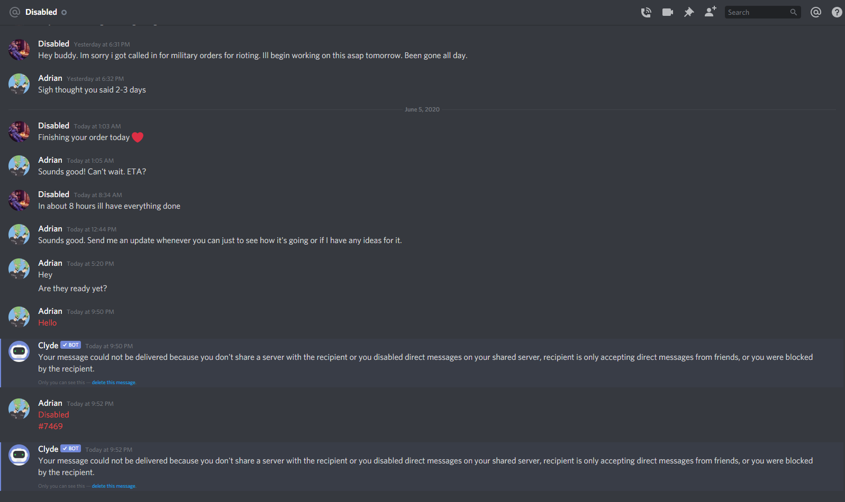Click the Disabled channel title in the header

coord(41,12)
